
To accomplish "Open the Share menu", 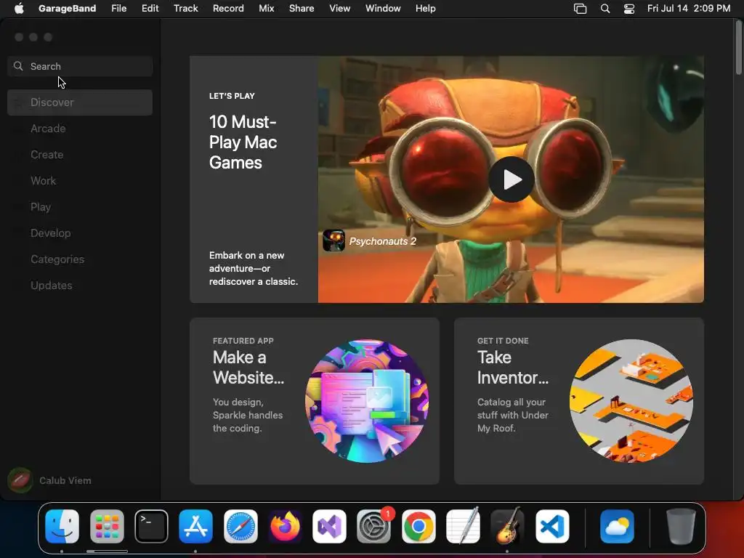I will coord(302,8).
